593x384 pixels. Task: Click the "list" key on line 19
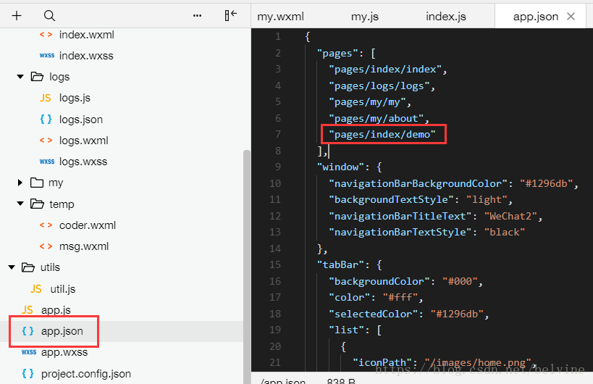(346, 330)
